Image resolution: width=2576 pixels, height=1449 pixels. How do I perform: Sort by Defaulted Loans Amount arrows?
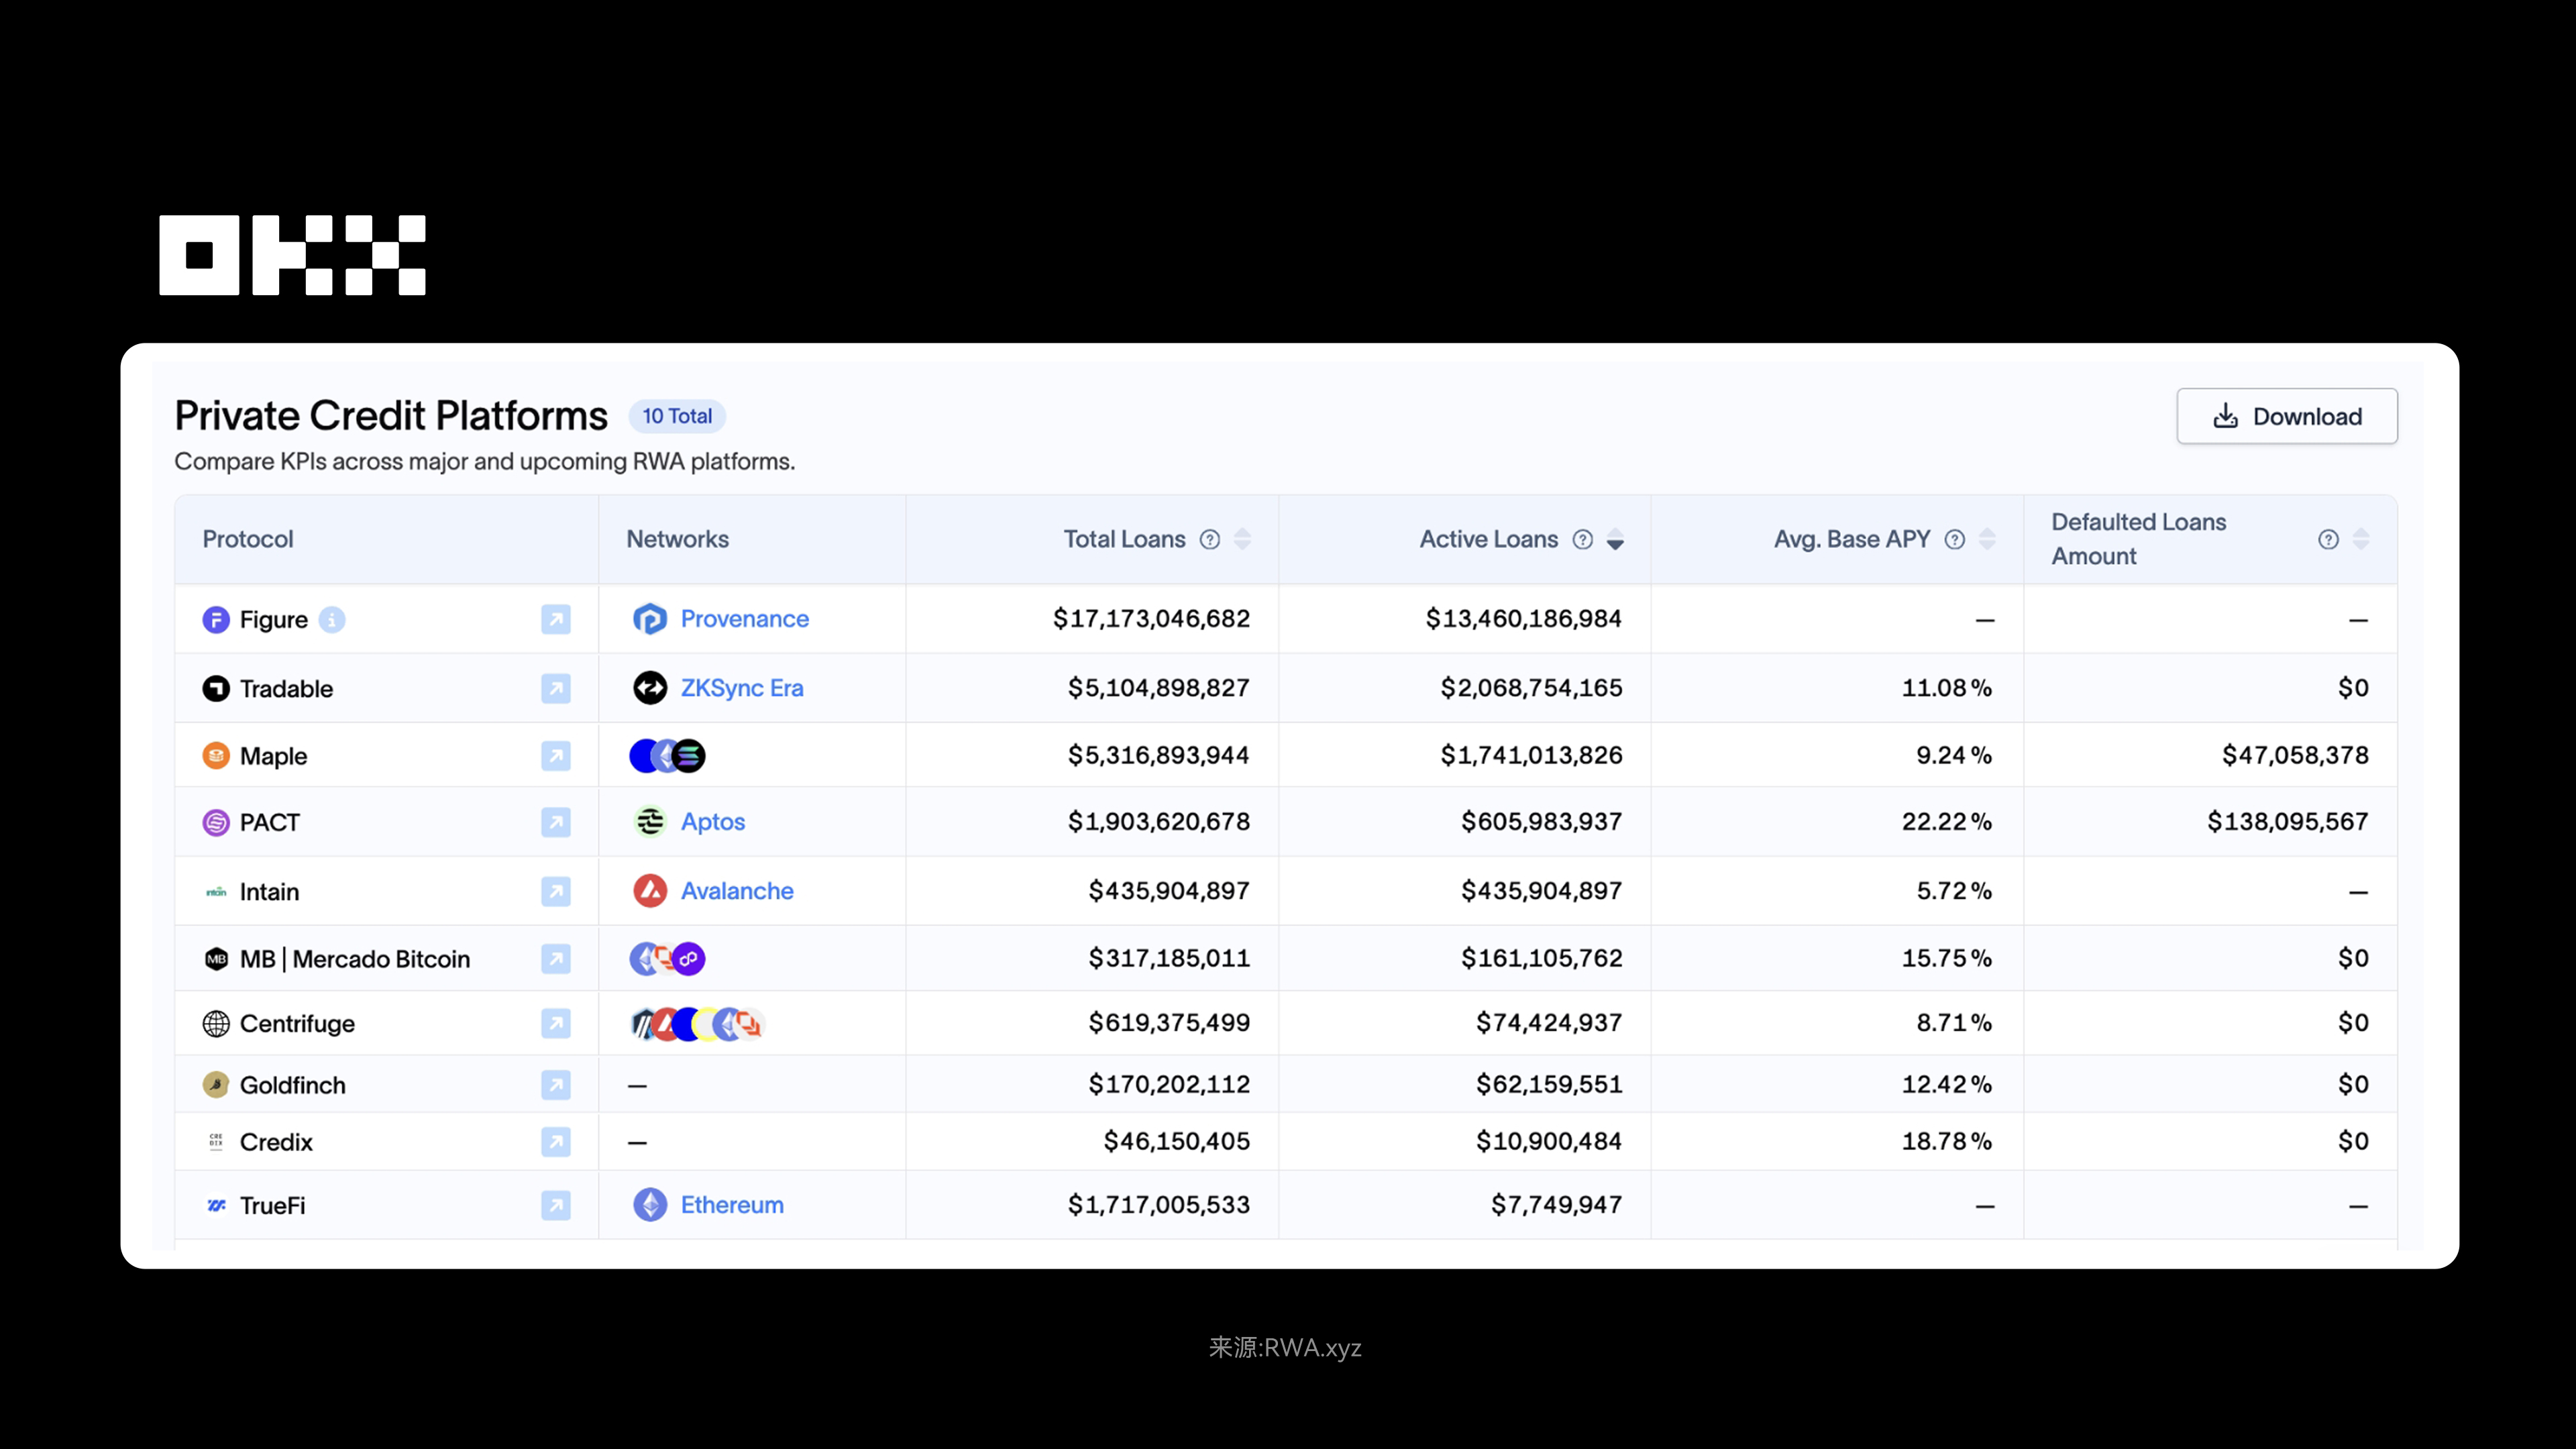2361,540
